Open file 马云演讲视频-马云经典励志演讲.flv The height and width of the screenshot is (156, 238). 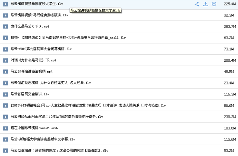(39, 15)
